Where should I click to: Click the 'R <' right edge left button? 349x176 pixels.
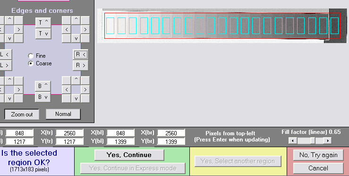[80, 54]
